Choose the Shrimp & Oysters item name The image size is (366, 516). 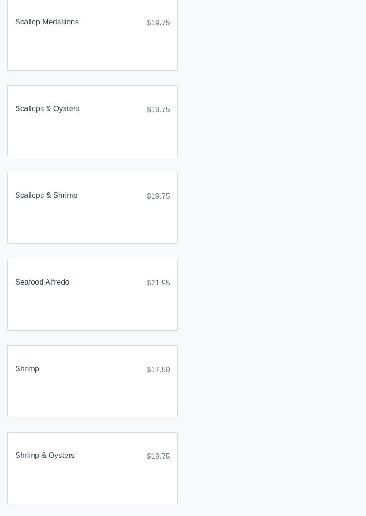(45, 456)
